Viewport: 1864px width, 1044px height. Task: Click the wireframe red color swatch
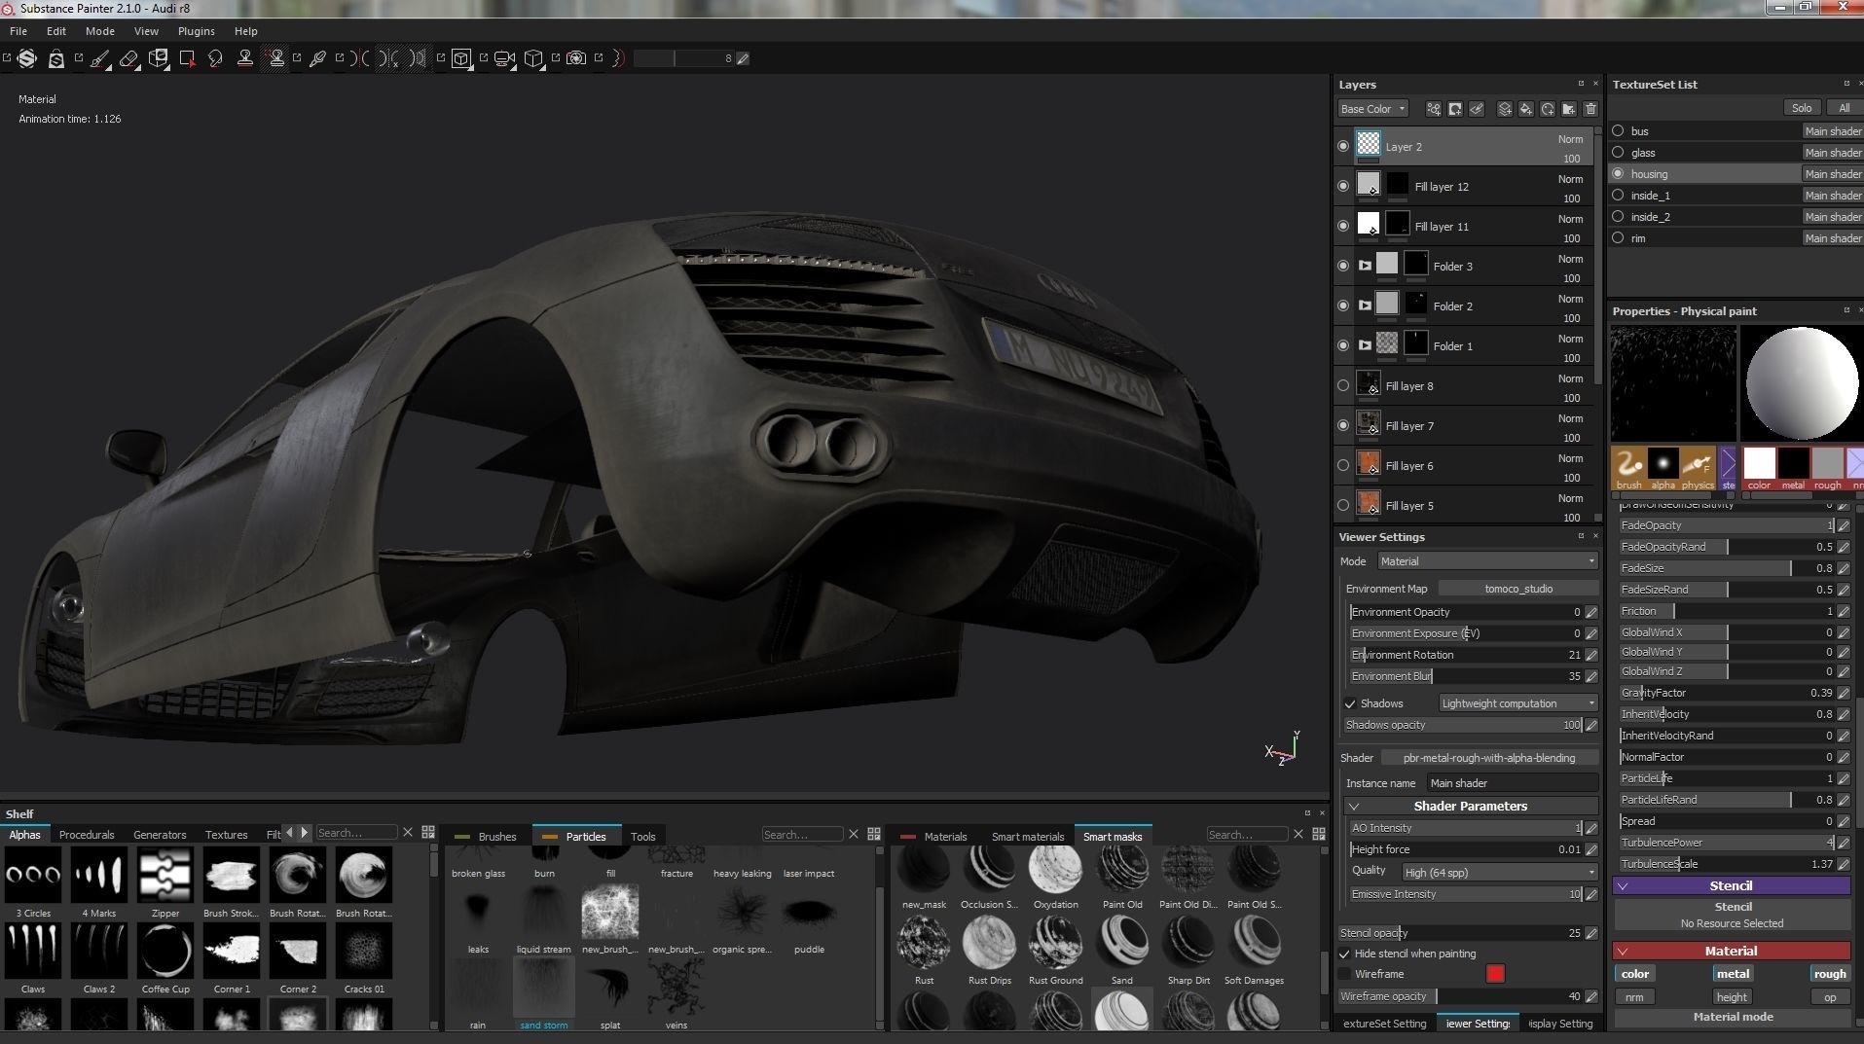click(1495, 974)
